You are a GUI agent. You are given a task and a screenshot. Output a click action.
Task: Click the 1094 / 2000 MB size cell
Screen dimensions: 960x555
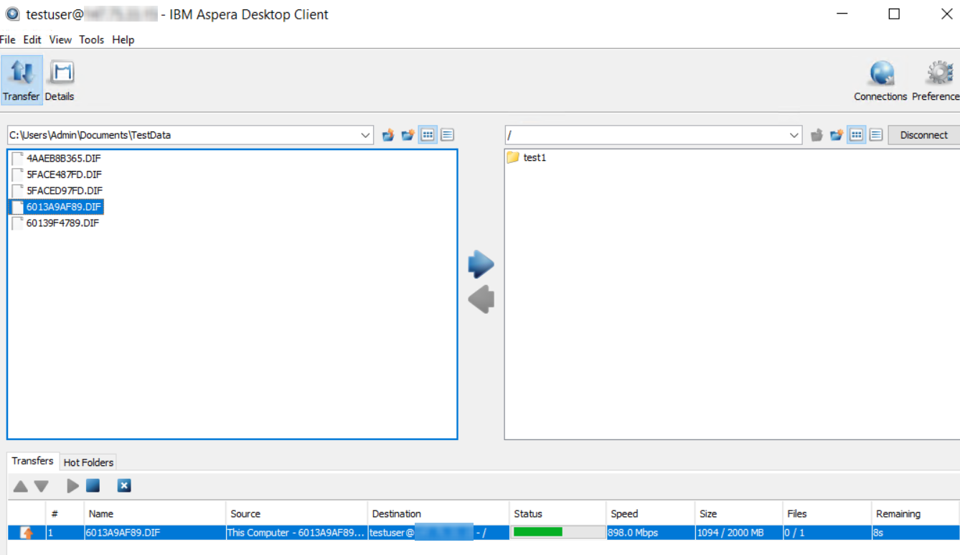pos(739,533)
